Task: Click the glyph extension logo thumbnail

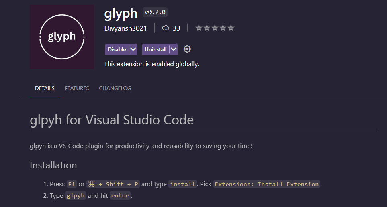Action: pyautogui.click(x=62, y=37)
